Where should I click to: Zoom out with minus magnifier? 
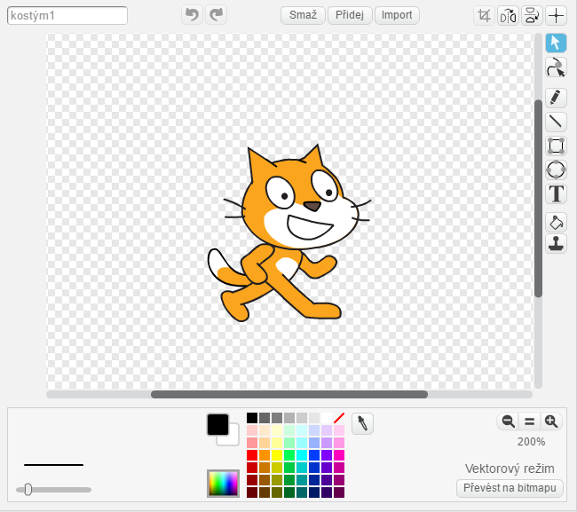point(508,421)
